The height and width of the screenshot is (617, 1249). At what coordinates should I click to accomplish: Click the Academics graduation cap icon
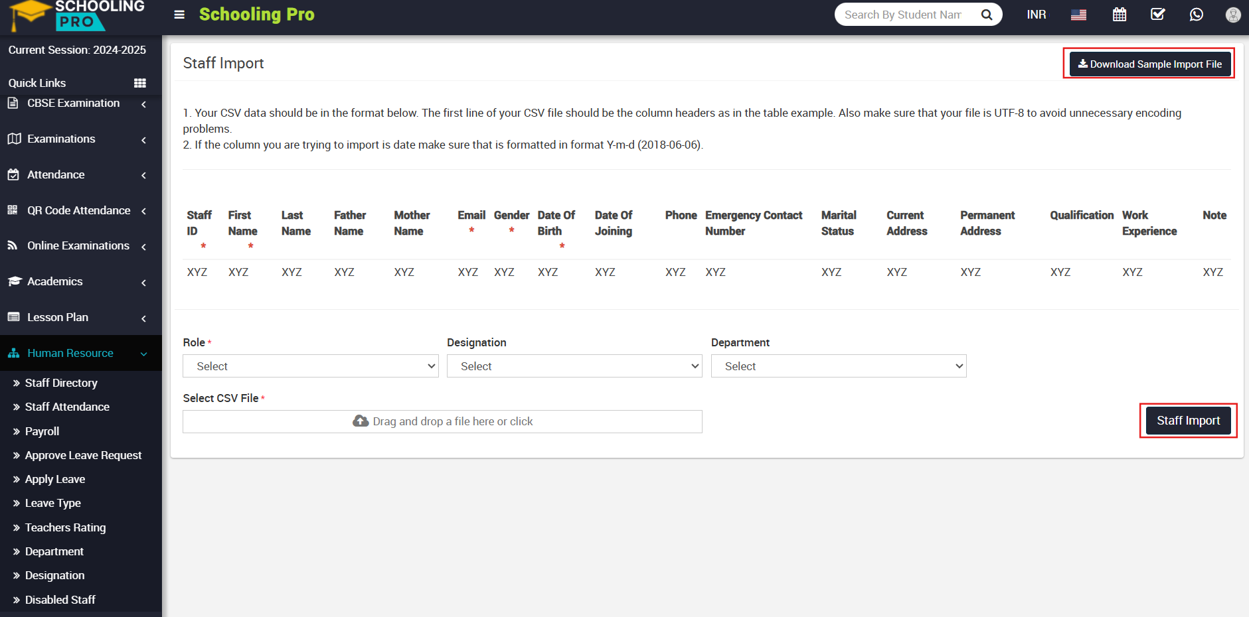[15, 281]
